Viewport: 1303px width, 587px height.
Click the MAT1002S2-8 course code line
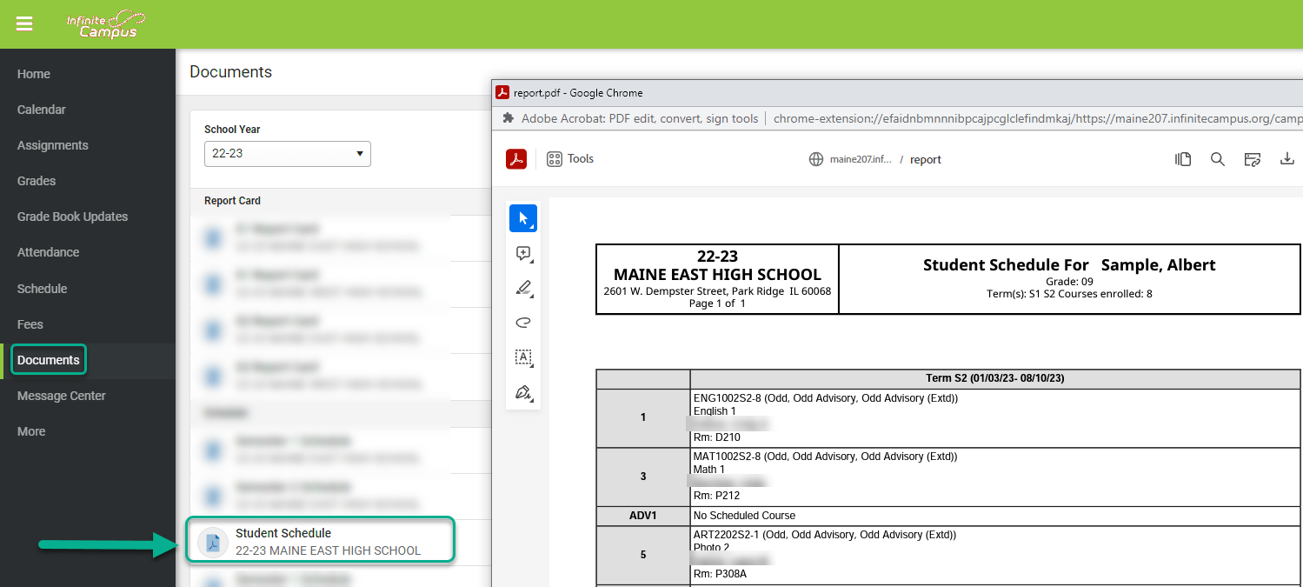click(x=825, y=457)
